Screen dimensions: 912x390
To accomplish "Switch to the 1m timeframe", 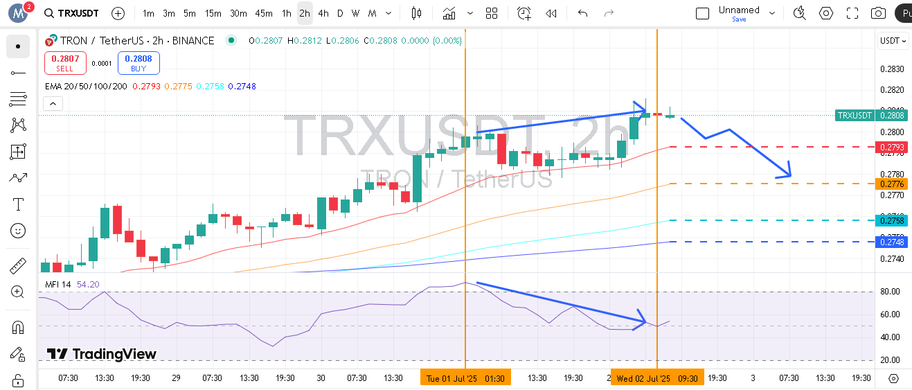I will [x=148, y=13].
